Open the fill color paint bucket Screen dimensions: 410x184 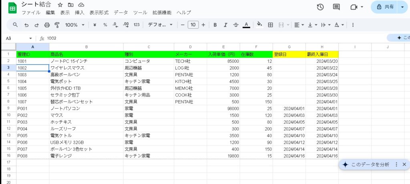pyautogui.click(x=259, y=25)
